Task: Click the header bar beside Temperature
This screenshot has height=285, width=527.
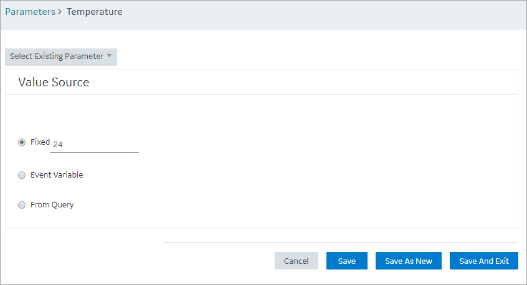Action: 323,15
